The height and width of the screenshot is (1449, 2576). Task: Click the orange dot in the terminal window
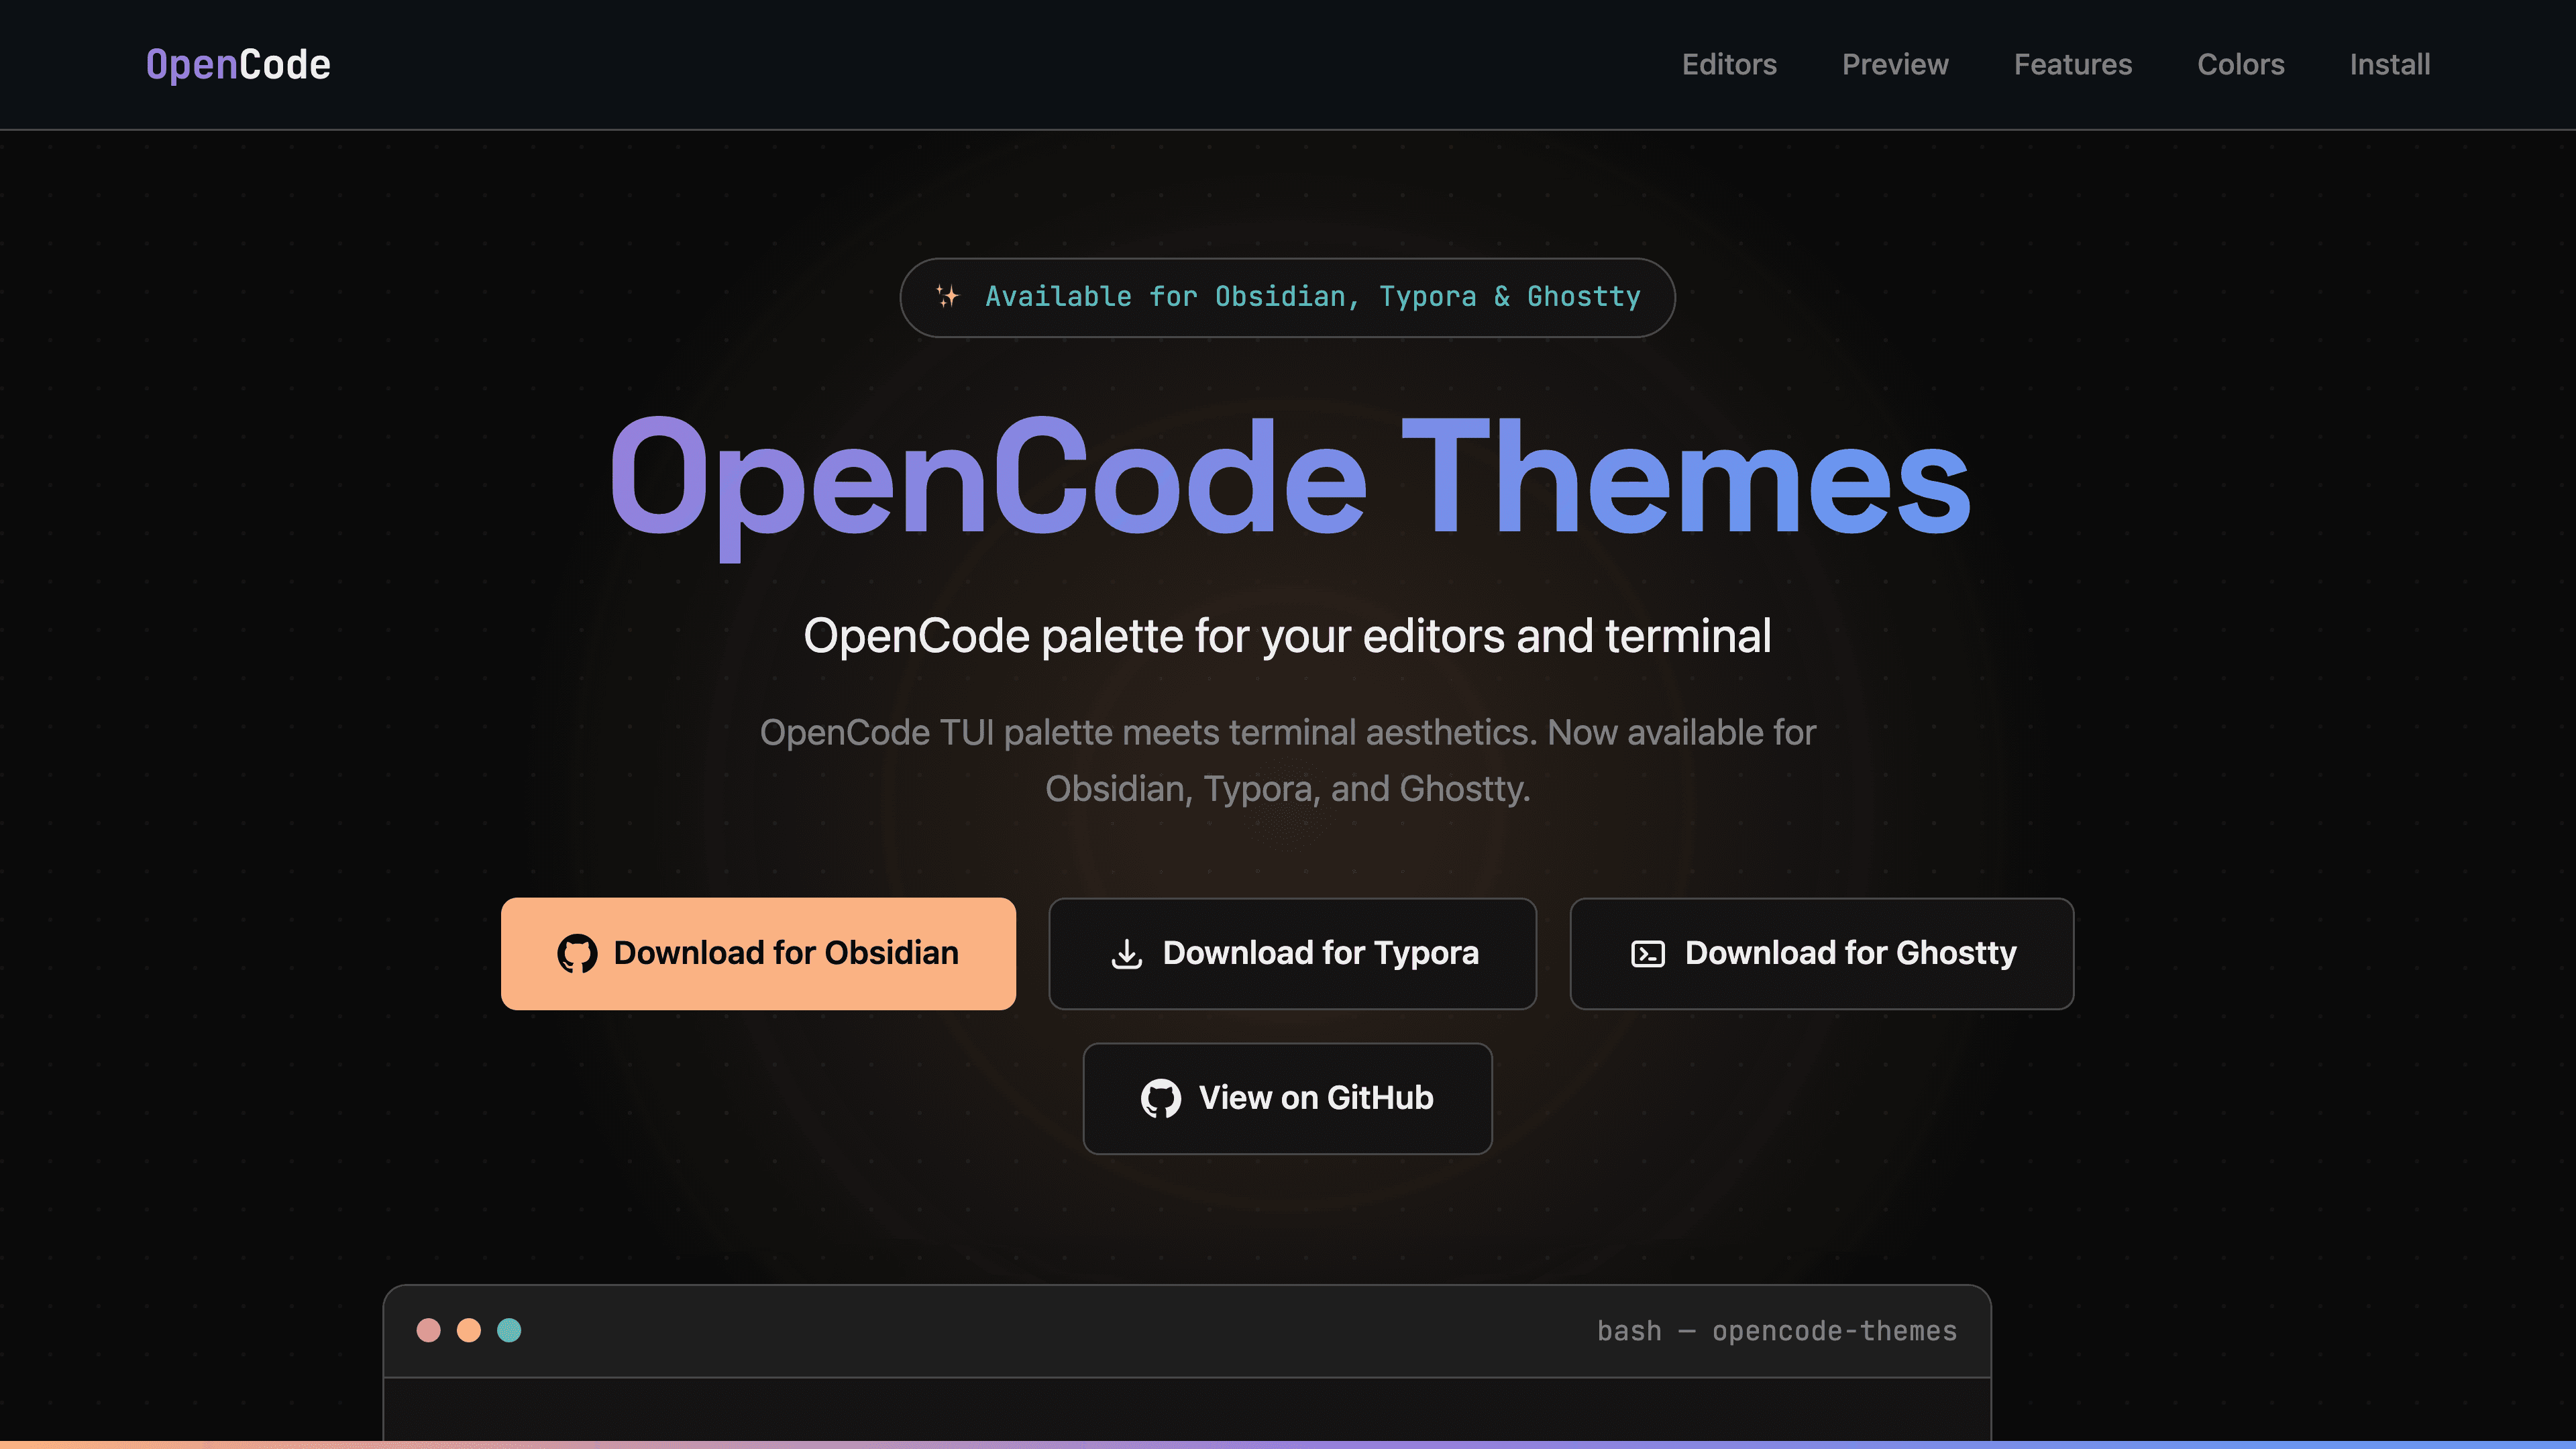click(469, 1330)
